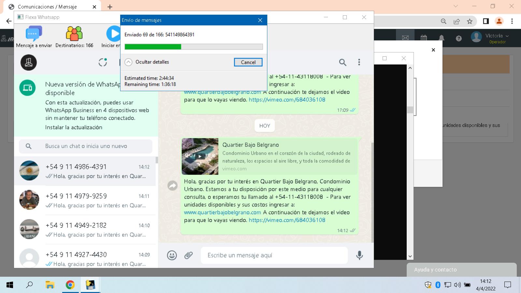521x293 pixels.
Task: Switch to Chrome in the taskbar
Action: click(x=70, y=285)
